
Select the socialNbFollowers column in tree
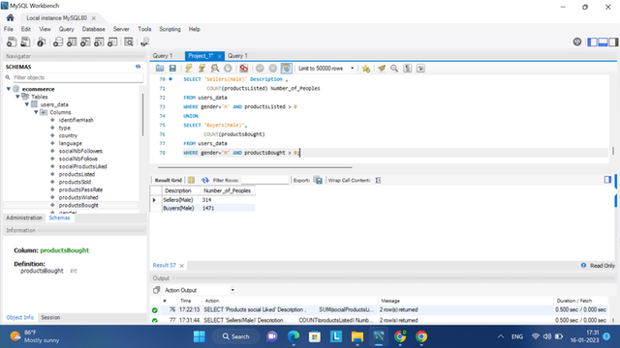[x=80, y=151]
